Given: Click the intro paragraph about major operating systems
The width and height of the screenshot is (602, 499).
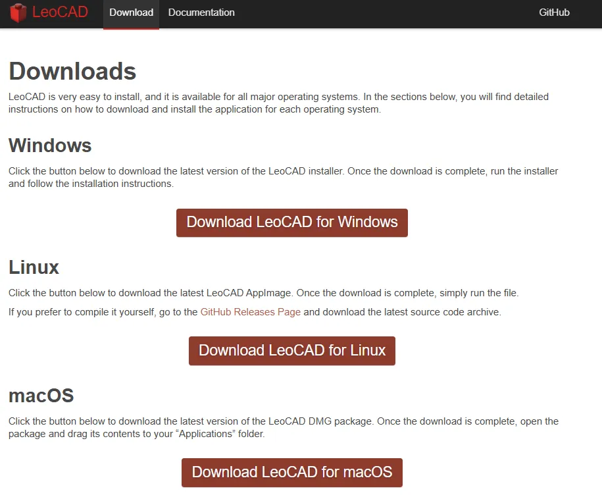Looking at the screenshot, I should coord(278,103).
